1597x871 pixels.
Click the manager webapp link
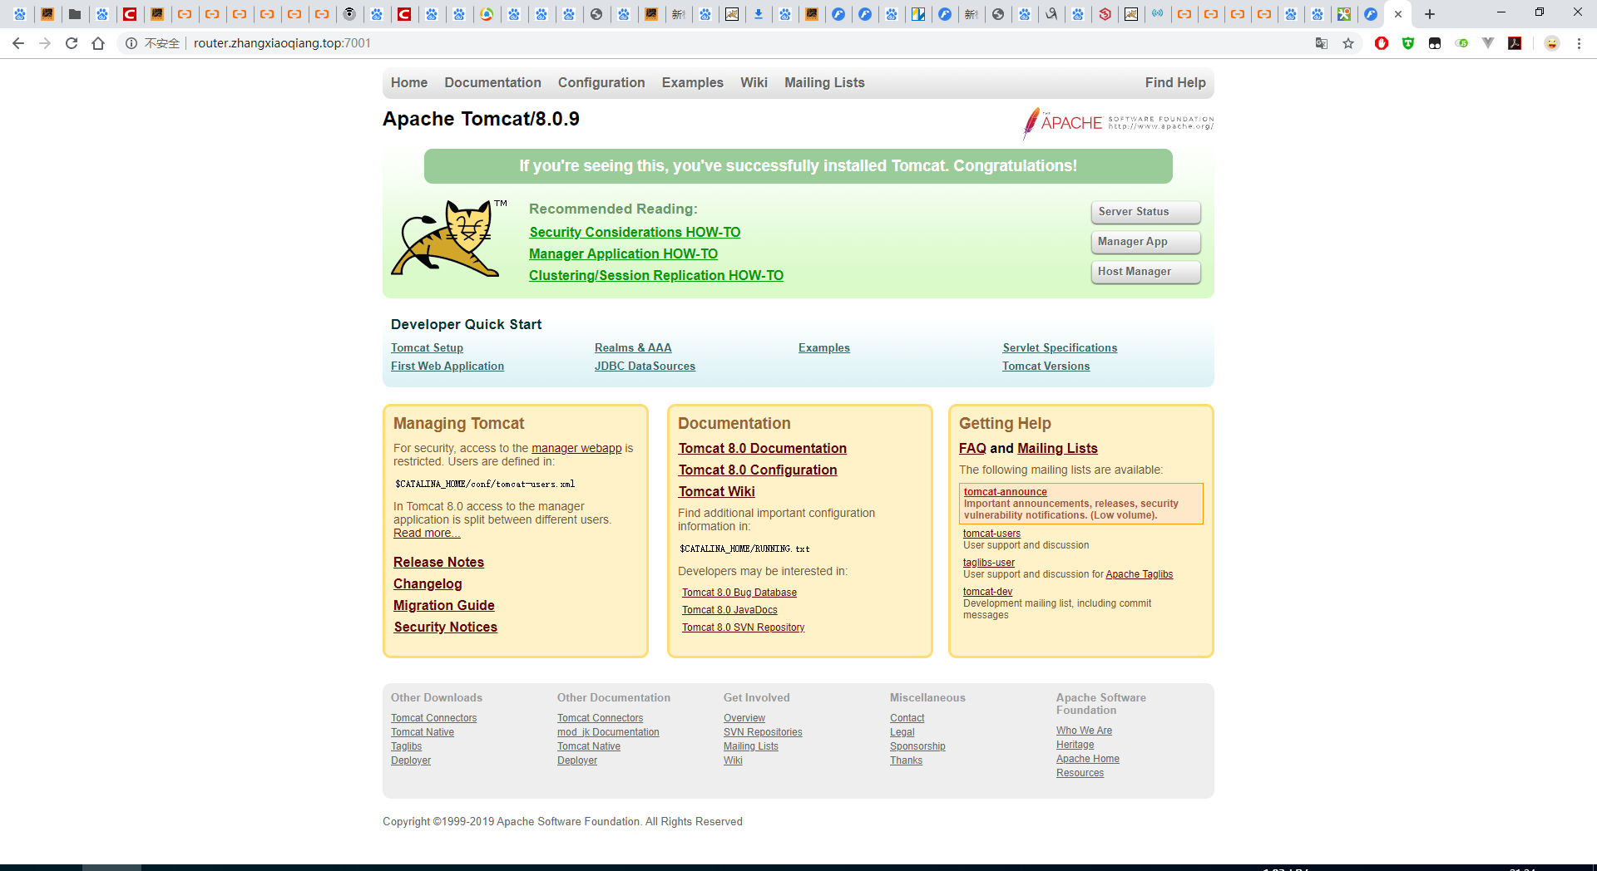click(x=576, y=448)
